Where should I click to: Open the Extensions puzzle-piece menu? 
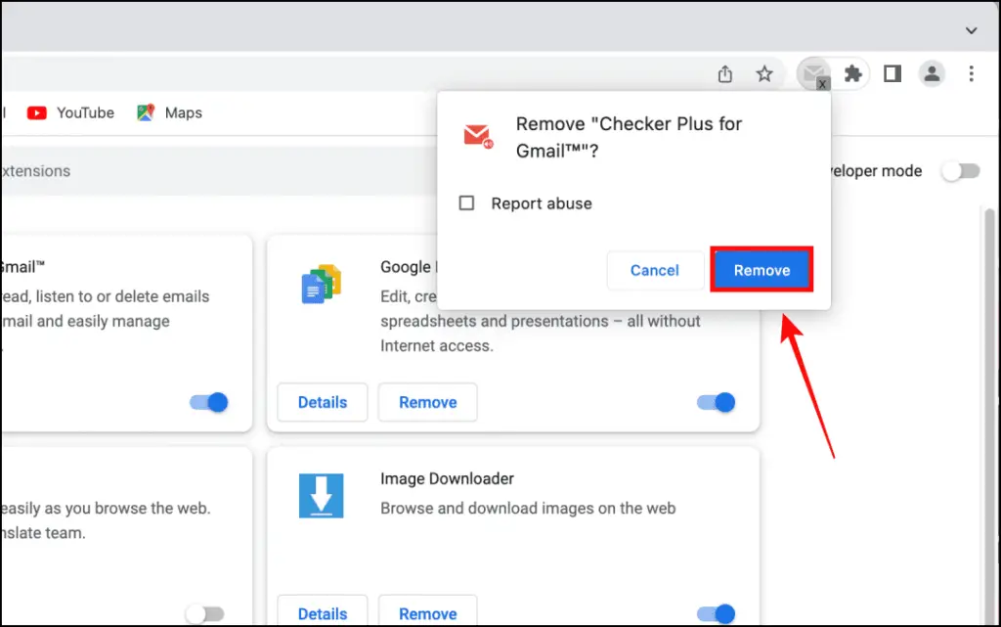(852, 74)
